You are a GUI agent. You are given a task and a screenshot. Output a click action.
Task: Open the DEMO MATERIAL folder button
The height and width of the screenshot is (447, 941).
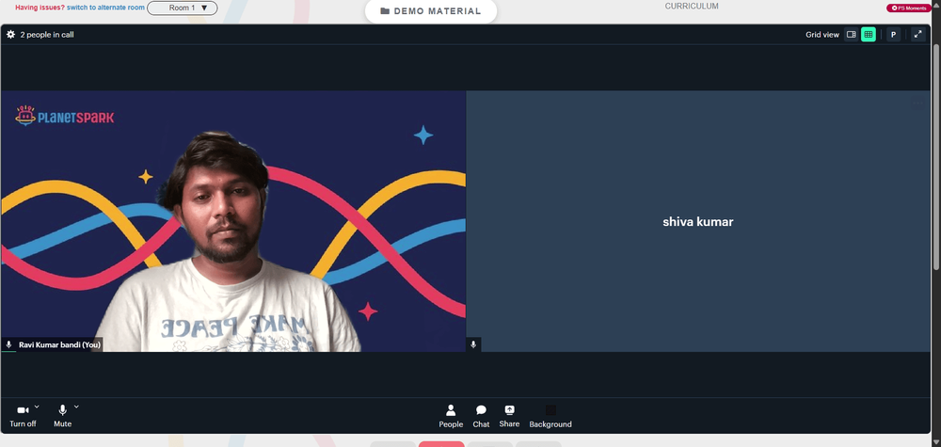pyautogui.click(x=431, y=11)
